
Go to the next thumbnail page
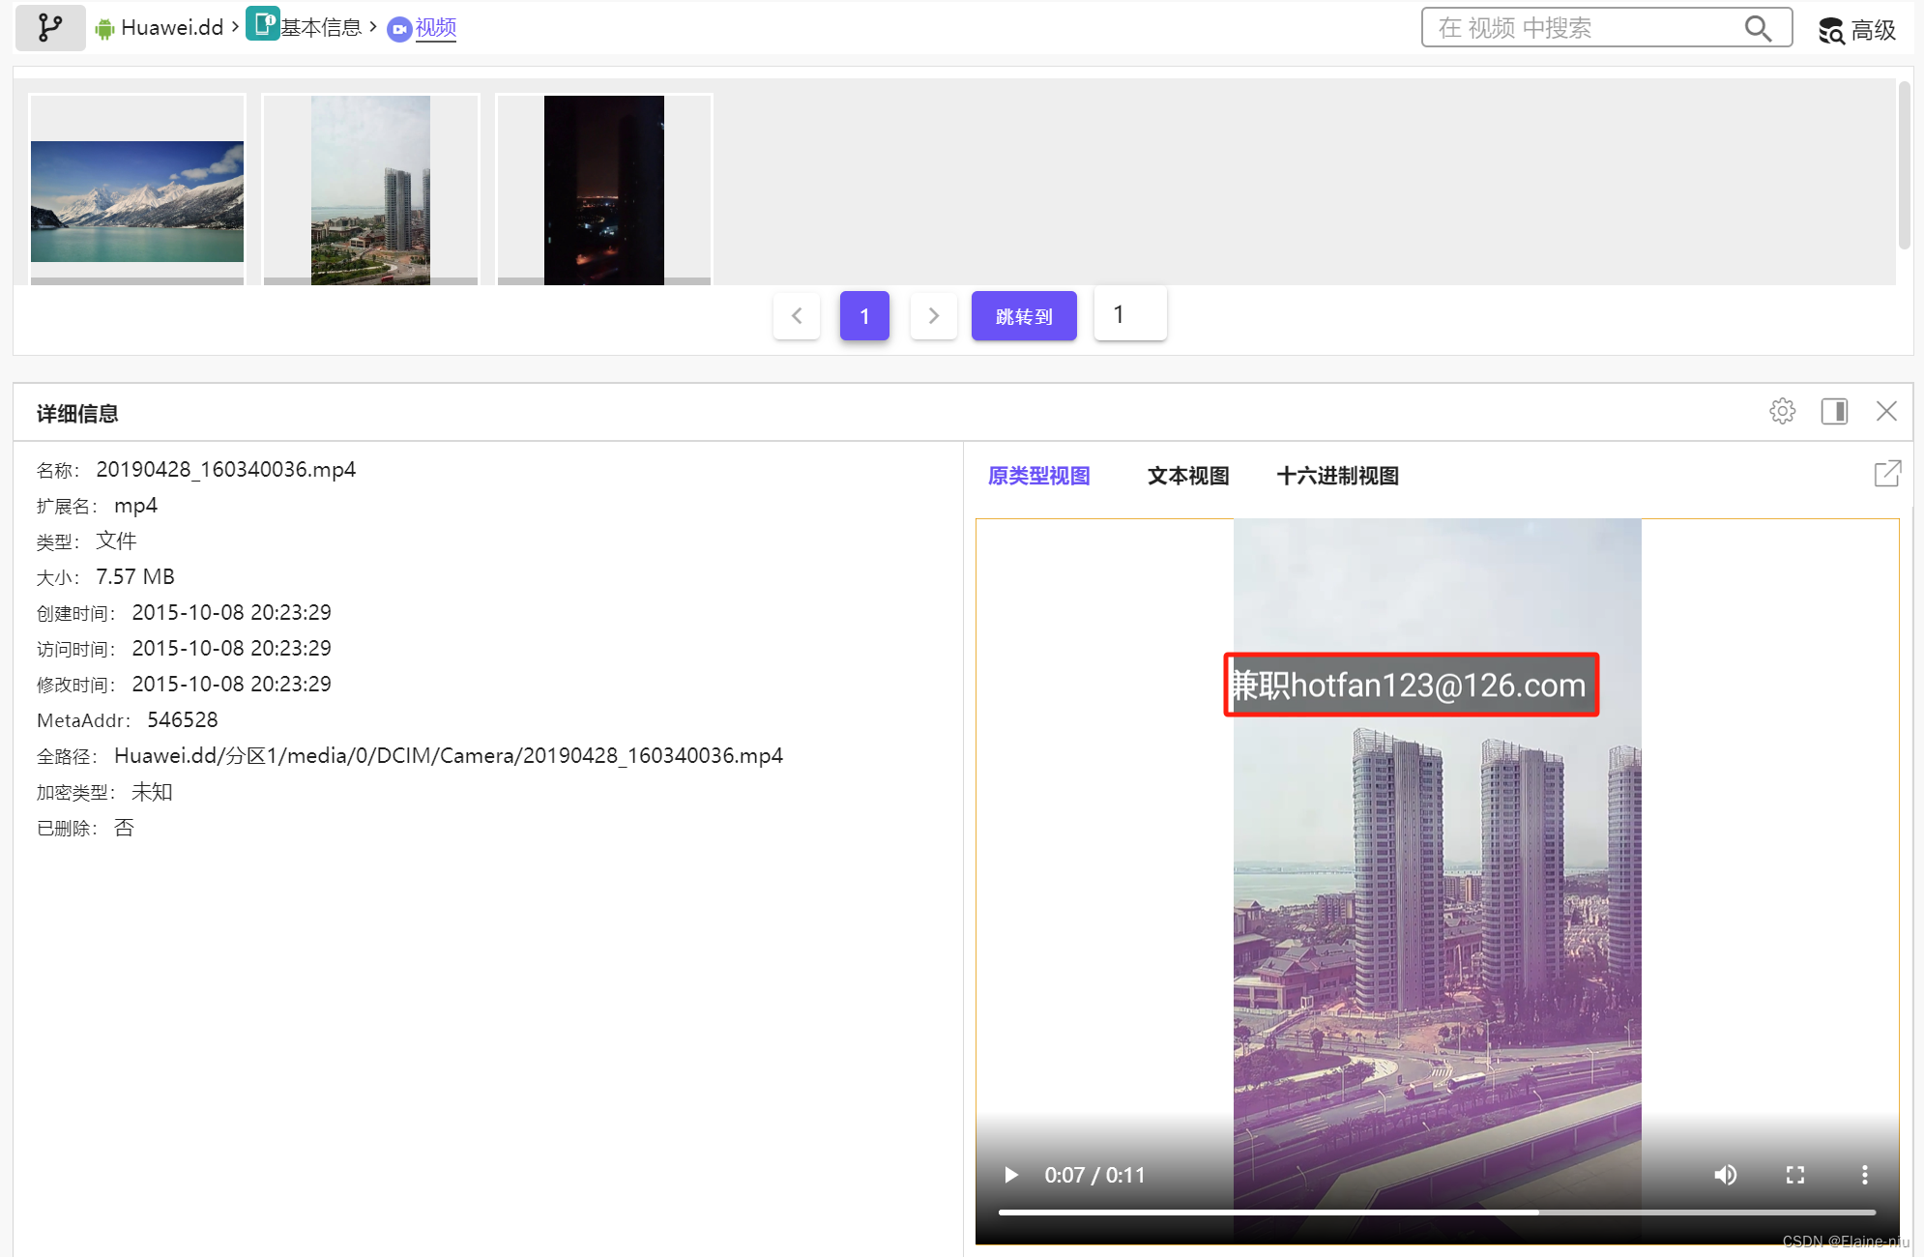pyautogui.click(x=933, y=316)
